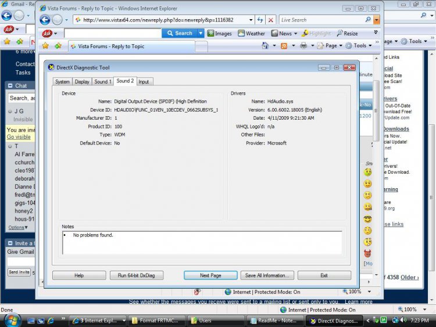
Task: Switch to Input tab in DxDiag
Action: click(x=144, y=82)
